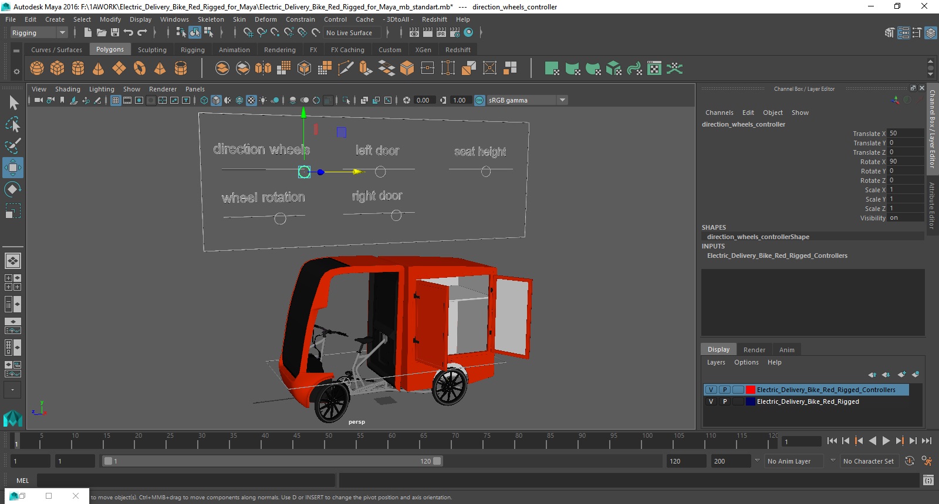
Task: Switch to the Sculpting shelf tab
Action: click(152, 50)
